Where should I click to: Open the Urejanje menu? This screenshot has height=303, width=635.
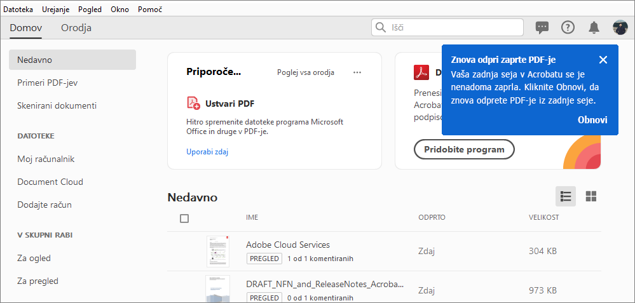(x=57, y=10)
